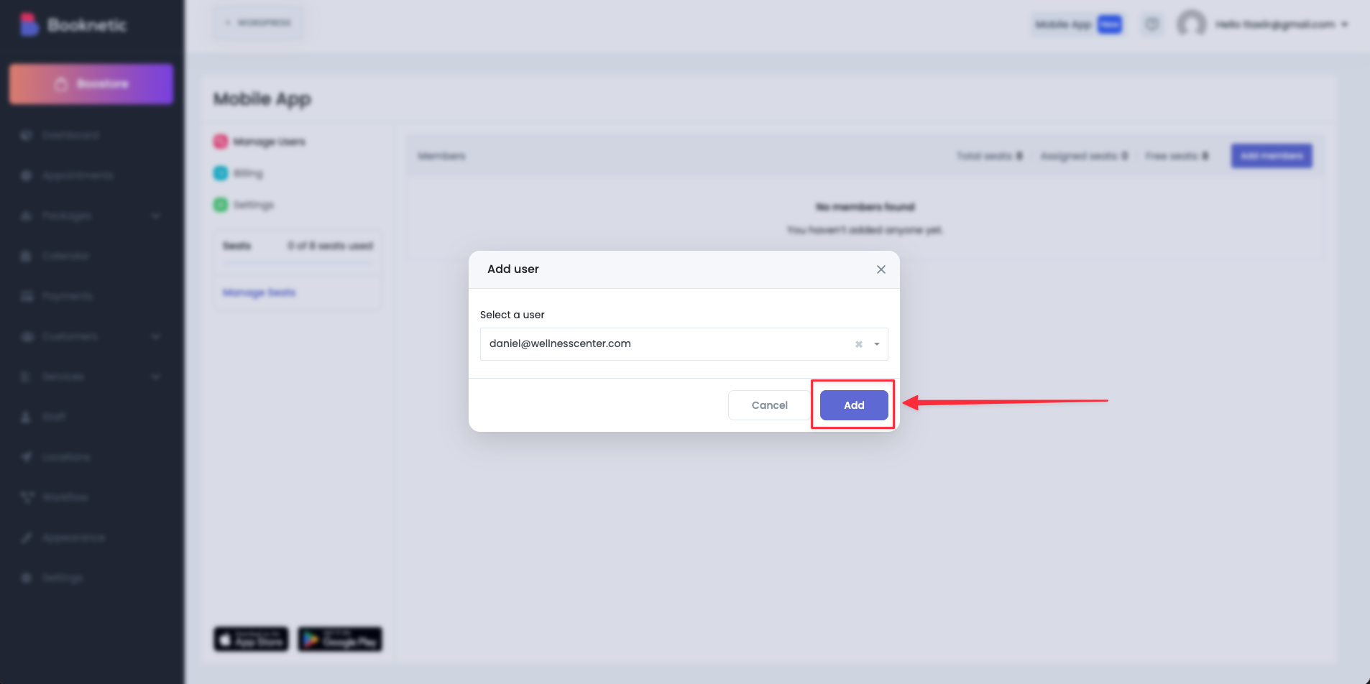1370x684 pixels.
Task: Close the Add user dialog with X
Action: pos(881,269)
